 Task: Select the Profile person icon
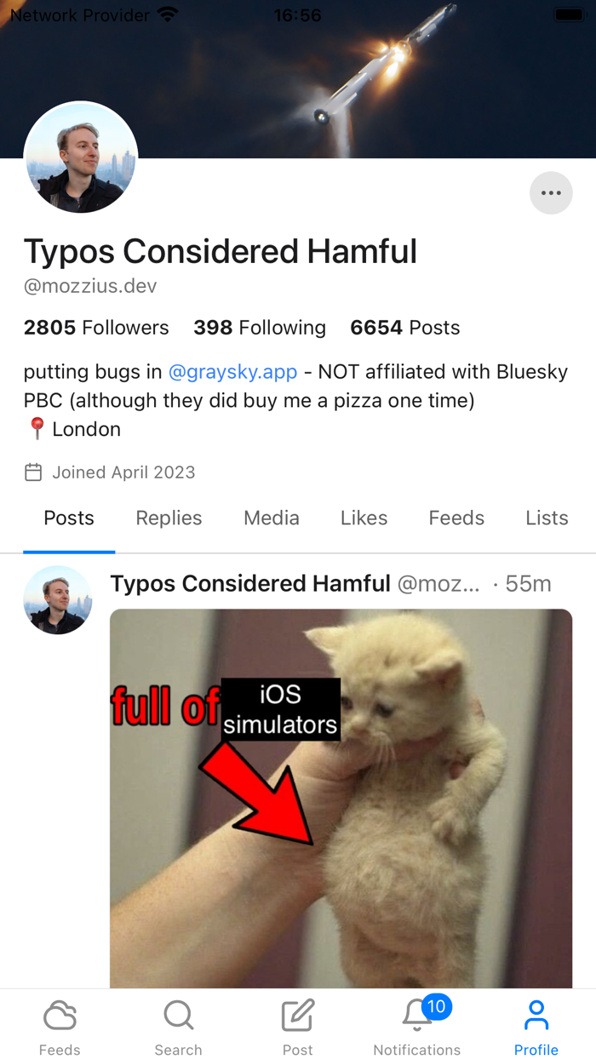(x=536, y=1016)
